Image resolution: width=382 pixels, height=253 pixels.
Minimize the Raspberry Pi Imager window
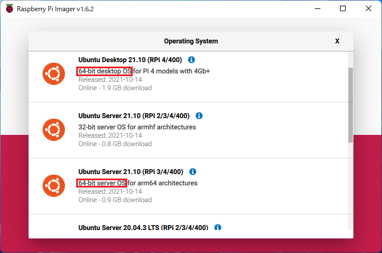tap(318, 9)
